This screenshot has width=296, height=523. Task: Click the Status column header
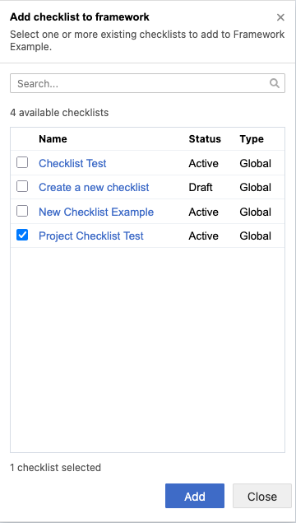coord(205,138)
